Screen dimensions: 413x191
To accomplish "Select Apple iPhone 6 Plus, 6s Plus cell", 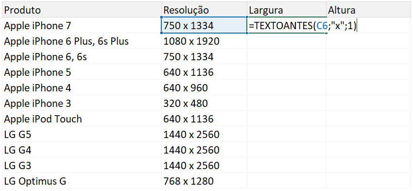I will [82, 41].
